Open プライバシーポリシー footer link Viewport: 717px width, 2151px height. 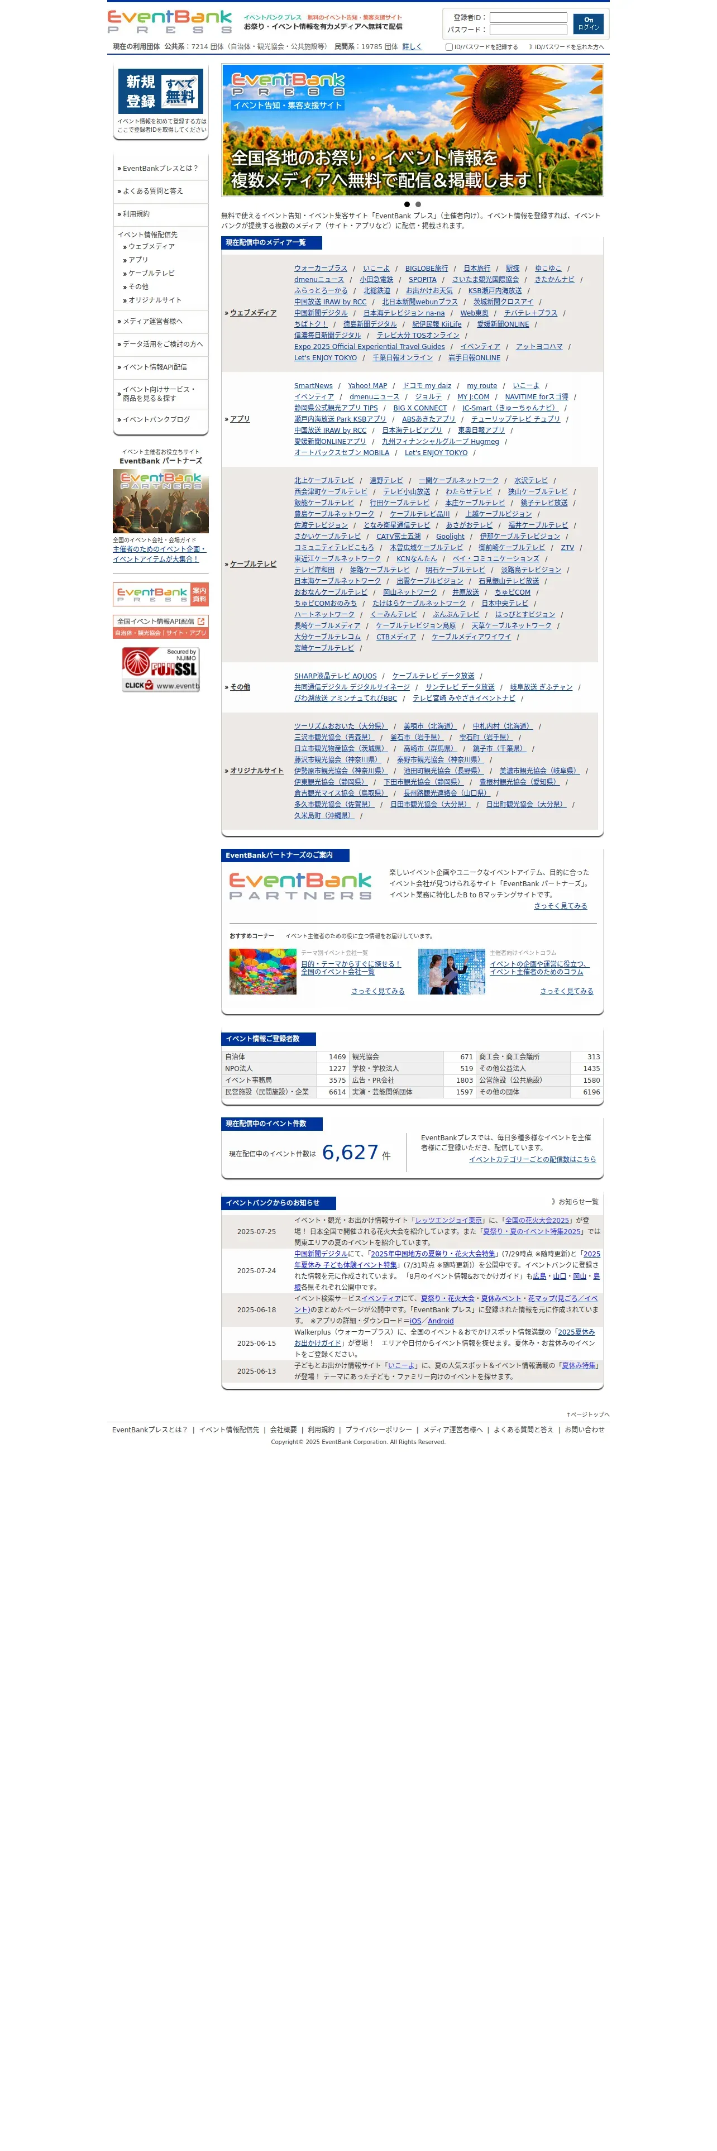(378, 1430)
